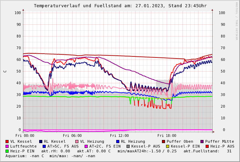The width and height of the screenshot is (240, 162).
Task: Click the RRDTOOL / TOBI OETIKER watermark
Action: [x=237, y=21]
